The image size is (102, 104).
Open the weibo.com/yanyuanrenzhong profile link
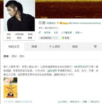[x=85, y=23]
